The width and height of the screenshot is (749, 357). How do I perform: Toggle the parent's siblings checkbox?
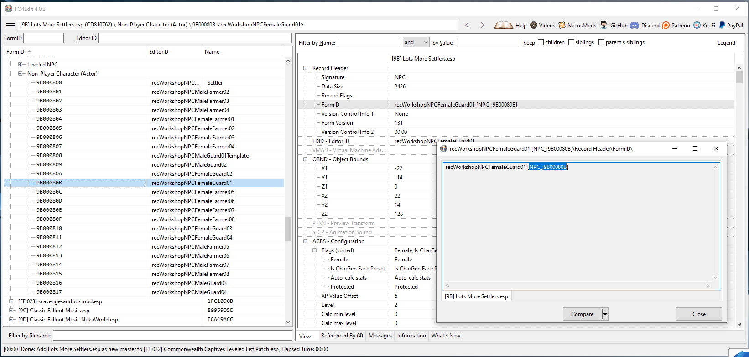pos(601,42)
